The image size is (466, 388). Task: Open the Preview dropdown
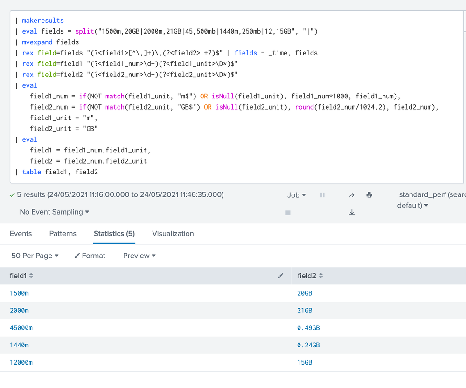139,256
